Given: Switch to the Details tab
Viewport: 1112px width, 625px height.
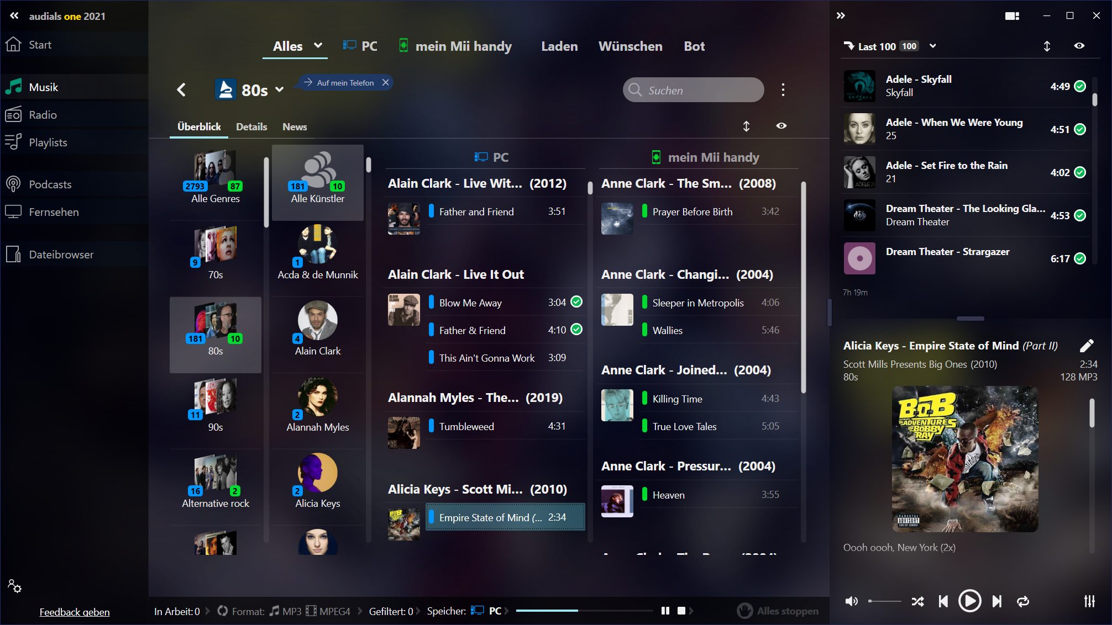Looking at the screenshot, I should (251, 127).
